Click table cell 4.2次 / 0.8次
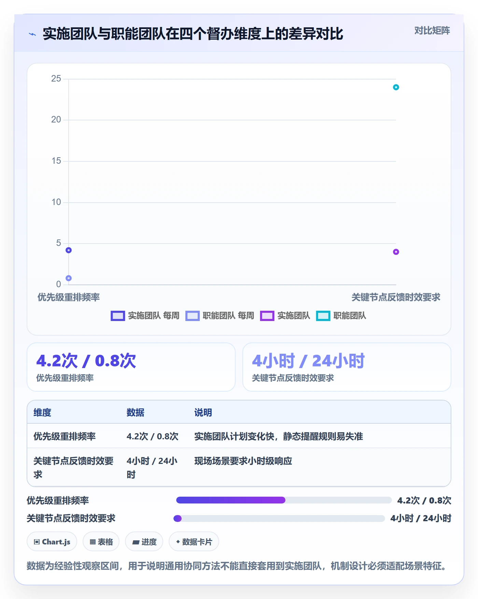The width and height of the screenshot is (478, 599). 153,437
